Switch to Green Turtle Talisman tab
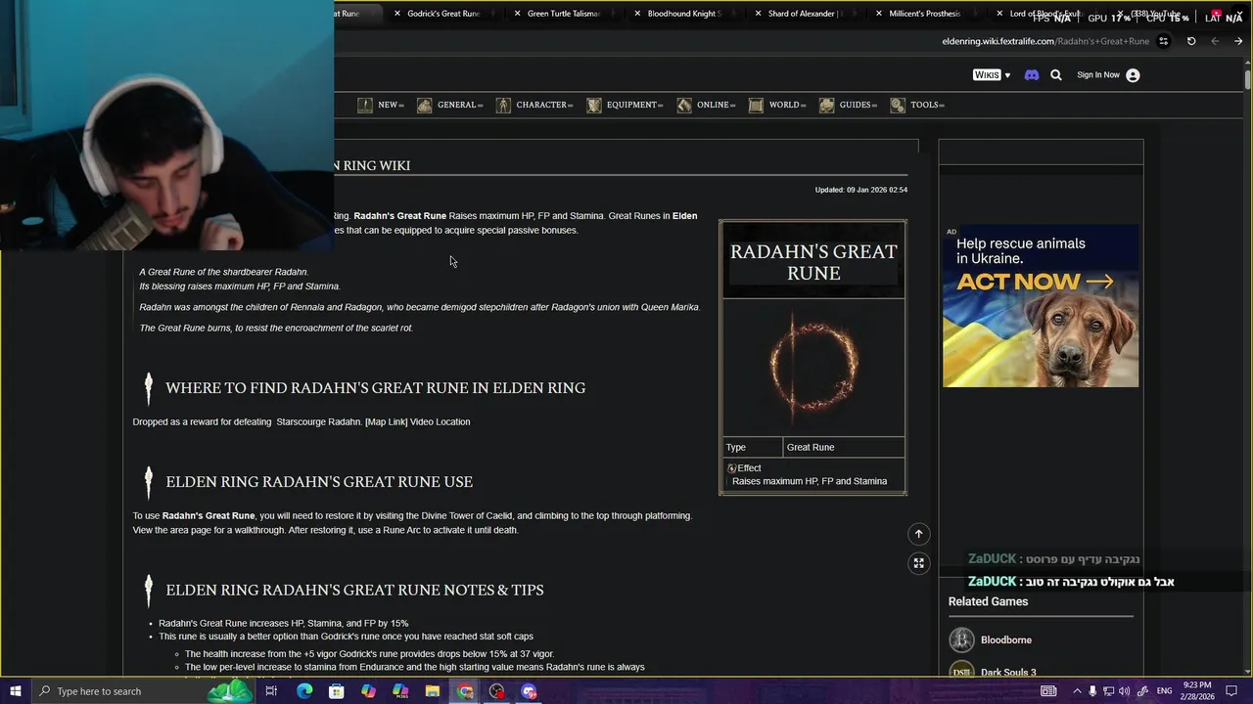The image size is (1253, 704). [x=564, y=14]
